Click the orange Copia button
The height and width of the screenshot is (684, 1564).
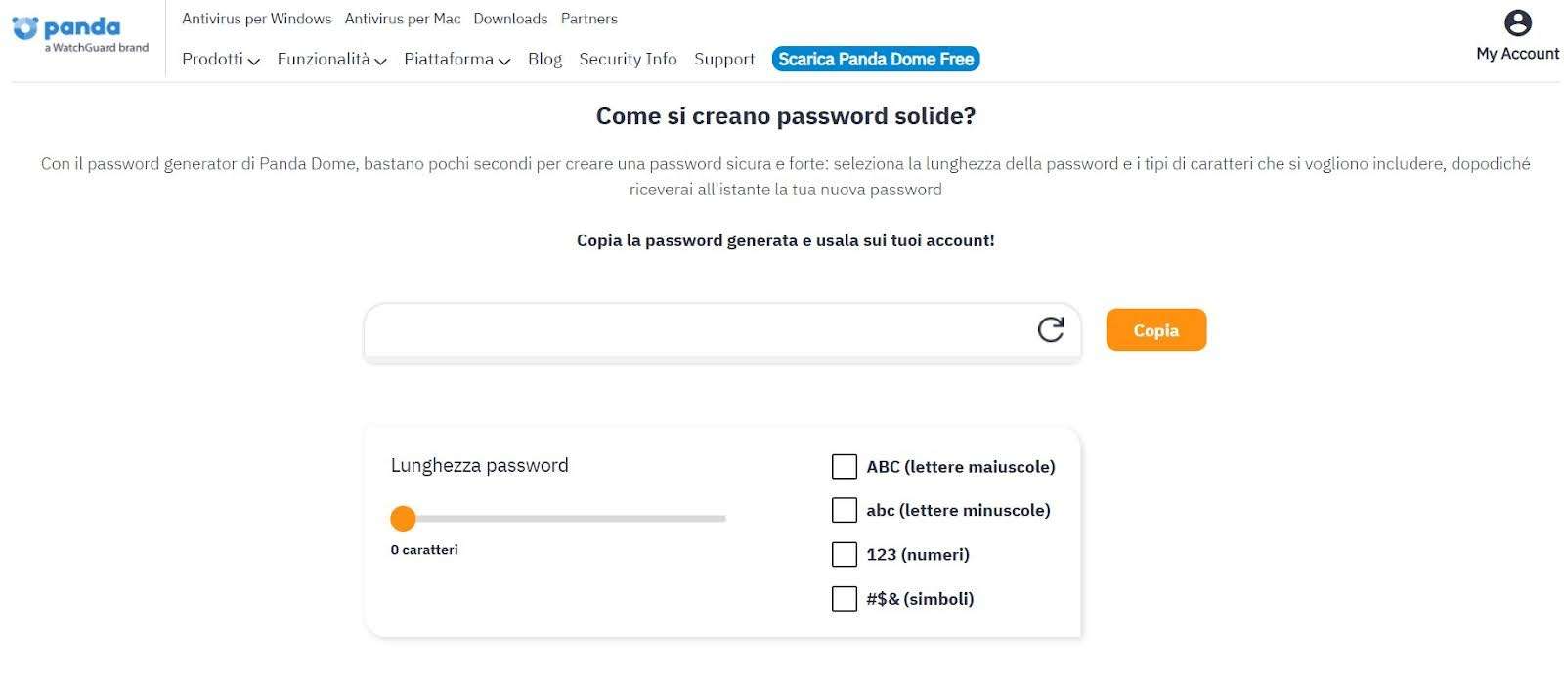1155,330
